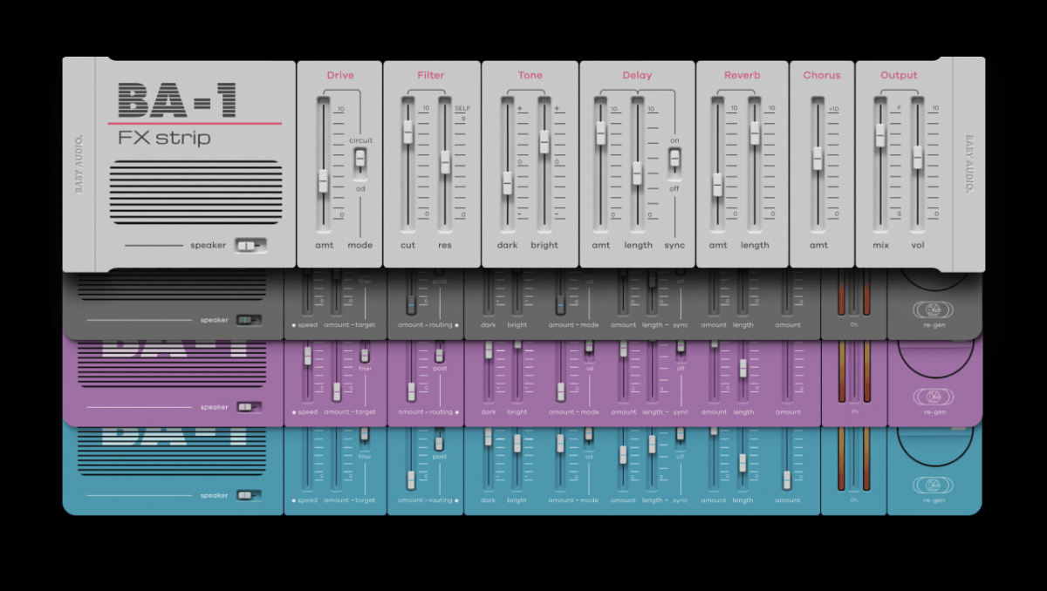Screen dimensions: 1047x591
Task: Click the Filter section heading
Action: 431,75
